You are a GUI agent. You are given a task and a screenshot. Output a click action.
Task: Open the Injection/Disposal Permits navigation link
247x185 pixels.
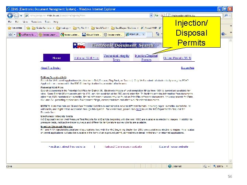146,58
